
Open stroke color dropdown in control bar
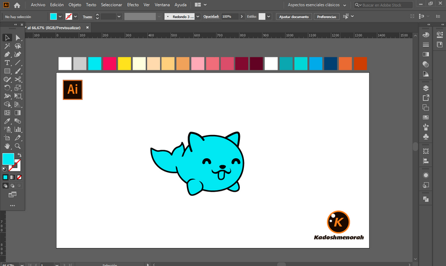point(75,16)
